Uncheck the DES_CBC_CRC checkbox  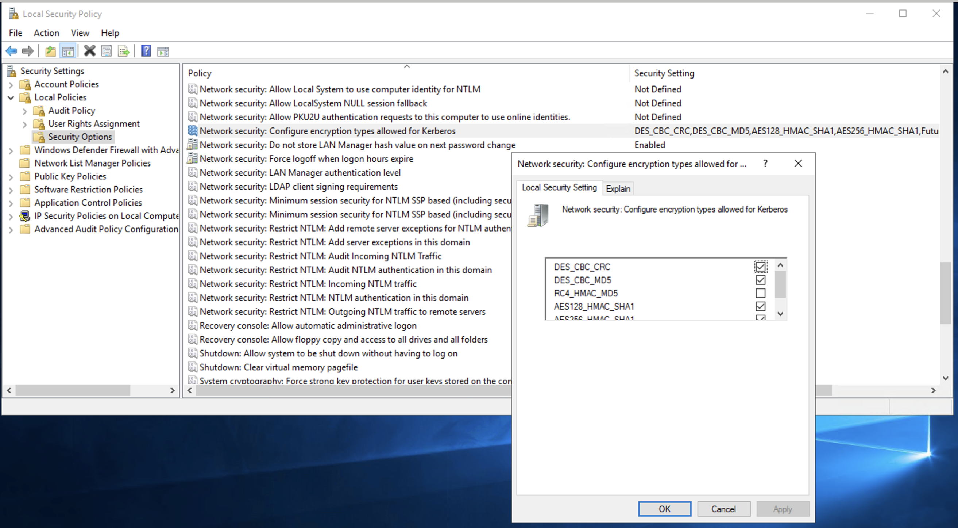coord(760,267)
